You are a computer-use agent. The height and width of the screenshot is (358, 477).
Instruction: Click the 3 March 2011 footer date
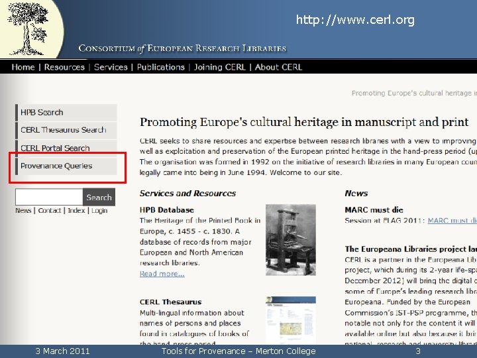coord(62,351)
